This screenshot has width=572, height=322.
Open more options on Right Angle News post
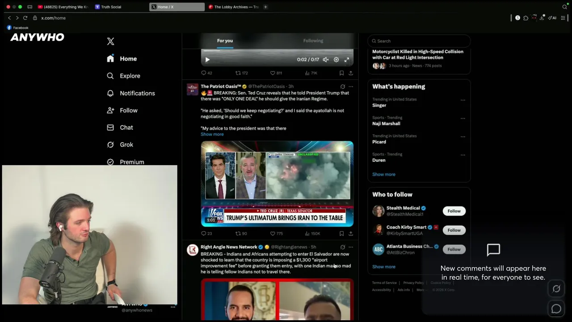[351, 247]
